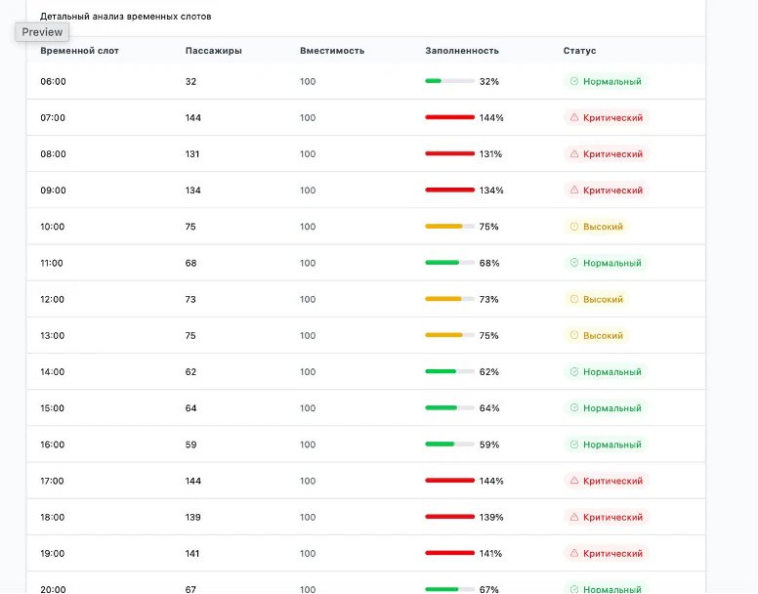Click passengers value 73

(x=190, y=299)
